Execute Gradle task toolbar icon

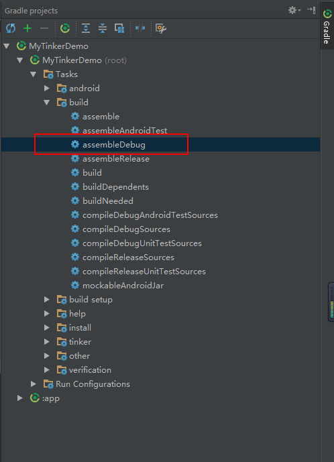[x=65, y=28]
